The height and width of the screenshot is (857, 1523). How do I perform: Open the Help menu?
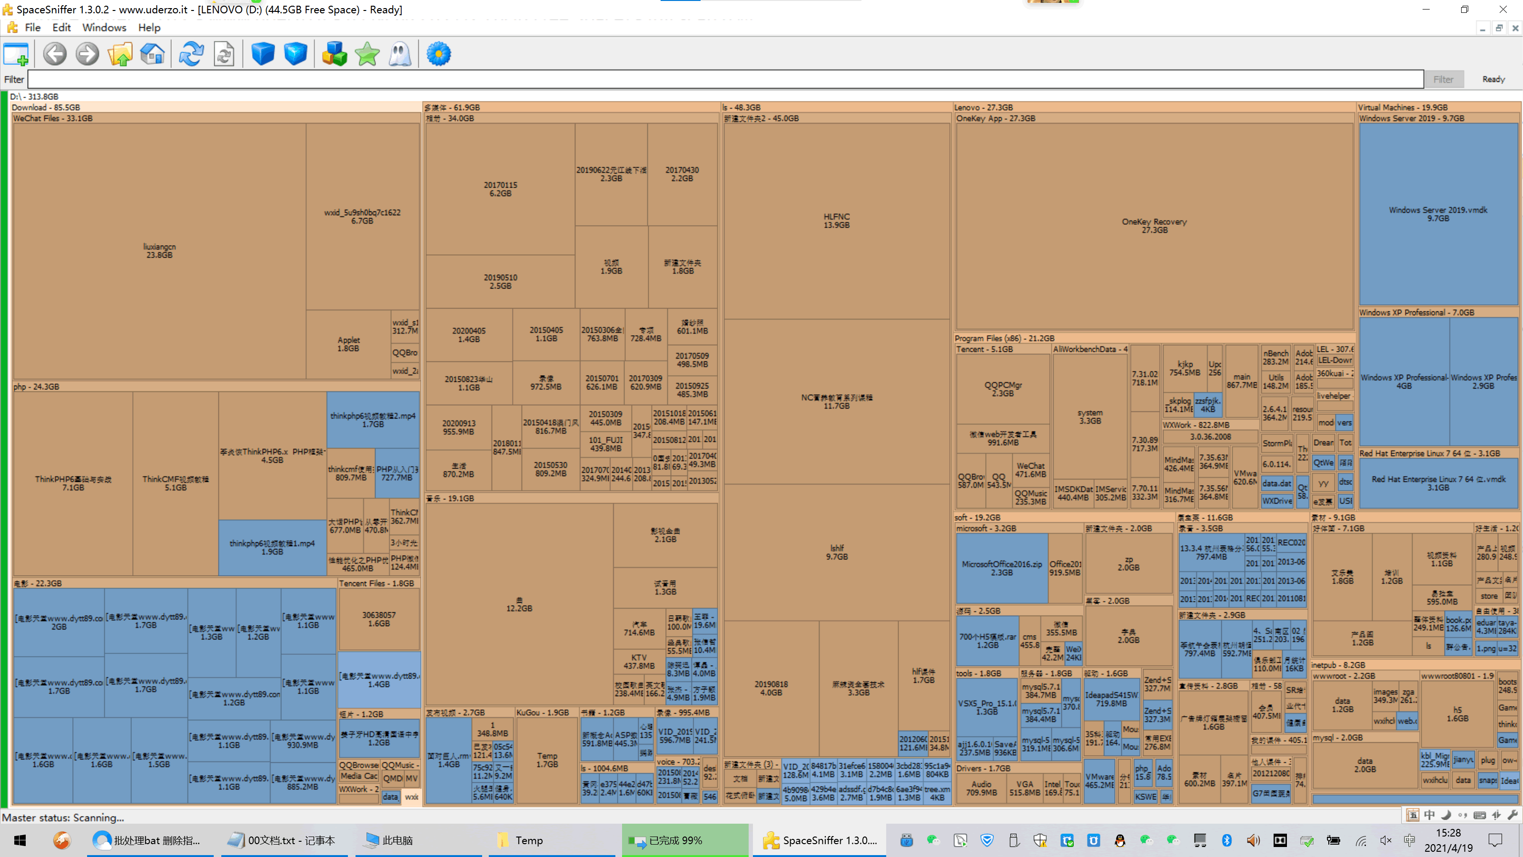[x=149, y=27]
